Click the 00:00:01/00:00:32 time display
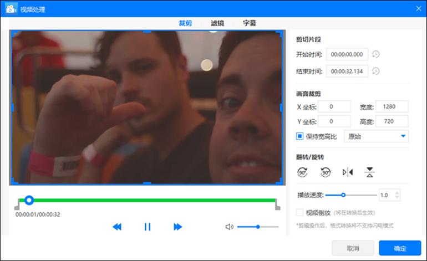427x261 pixels. [x=38, y=214]
